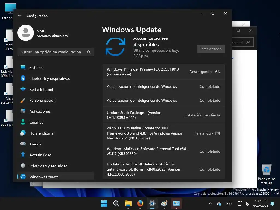Select Cuentas in sidebar
Viewport: 280px width, 210px height.
[56, 122]
